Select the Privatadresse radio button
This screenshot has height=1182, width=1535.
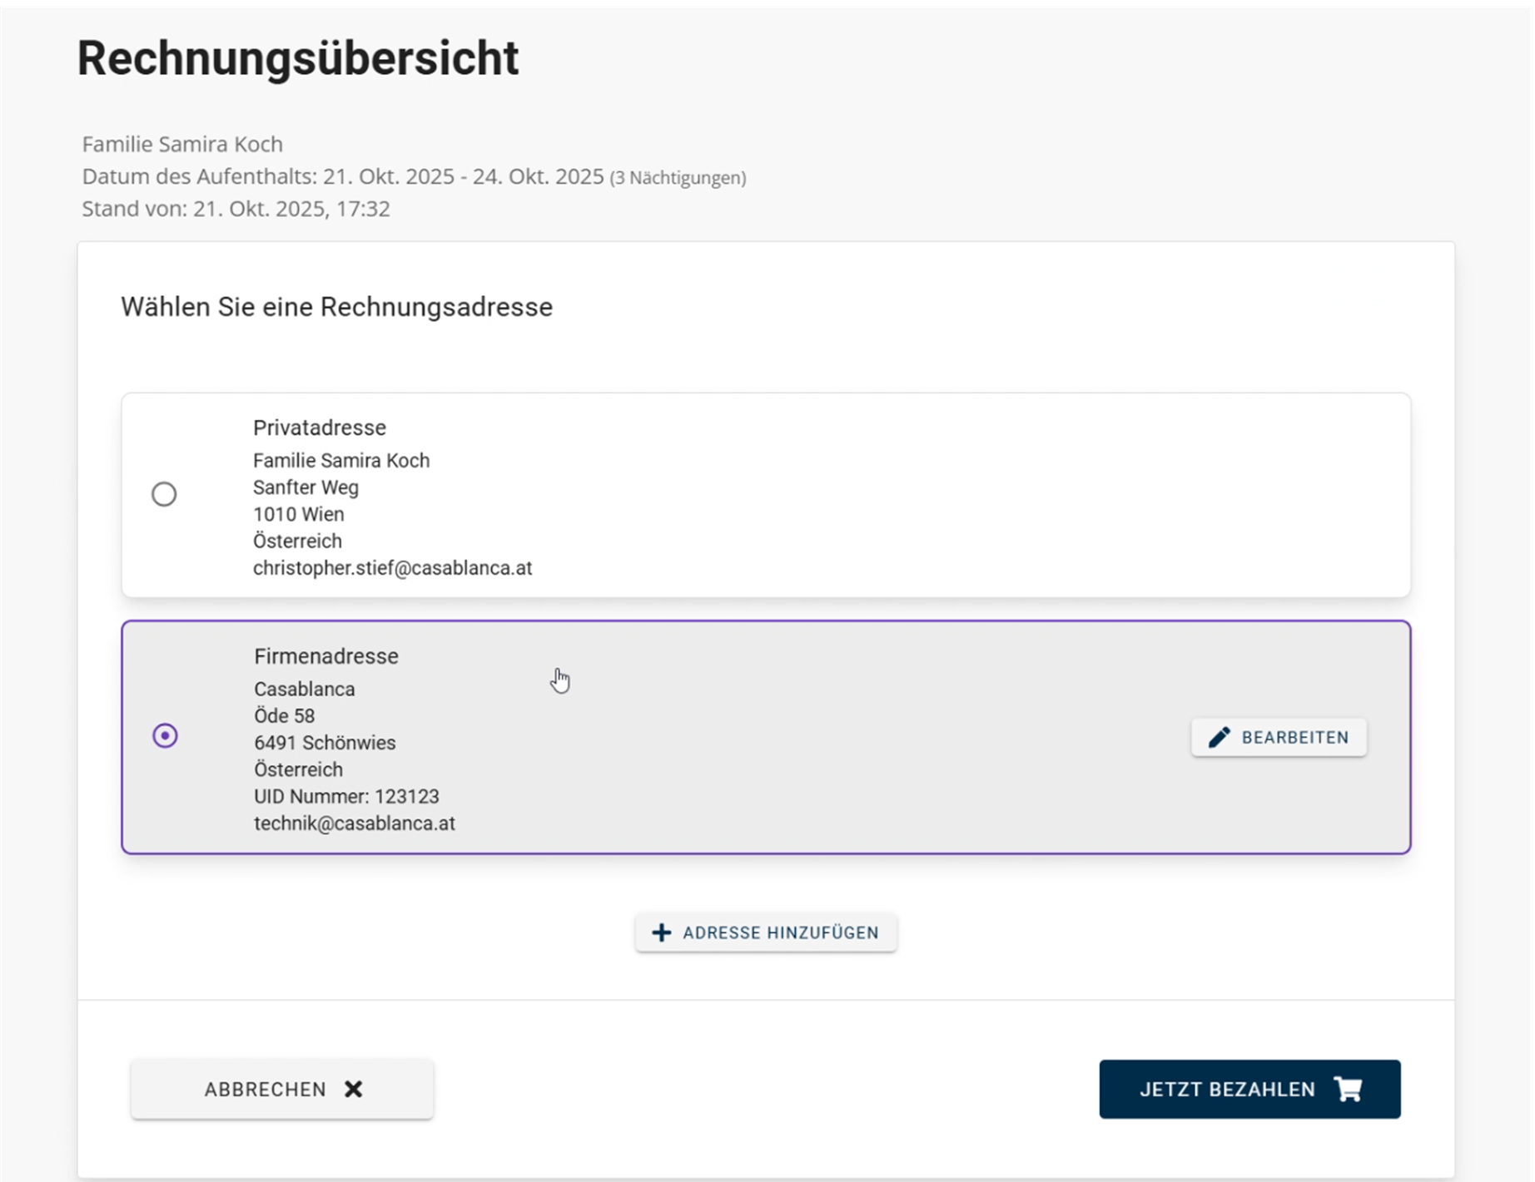[164, 494]
